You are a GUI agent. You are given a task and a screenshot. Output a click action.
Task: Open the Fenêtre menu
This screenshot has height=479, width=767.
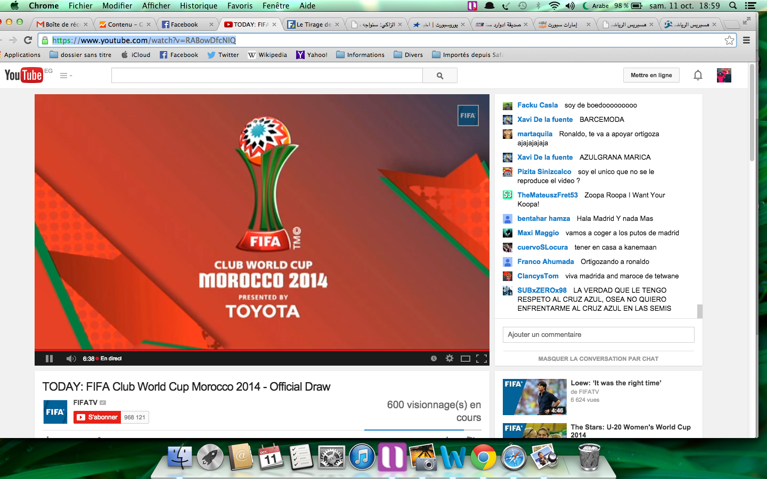pyautogui.click(x=276, y=6)
